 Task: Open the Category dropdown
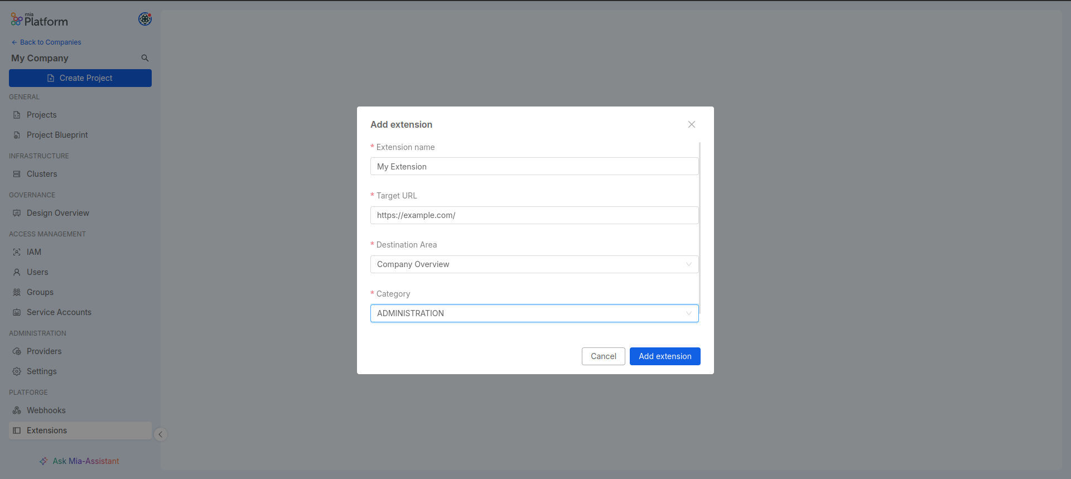[534, 313]
